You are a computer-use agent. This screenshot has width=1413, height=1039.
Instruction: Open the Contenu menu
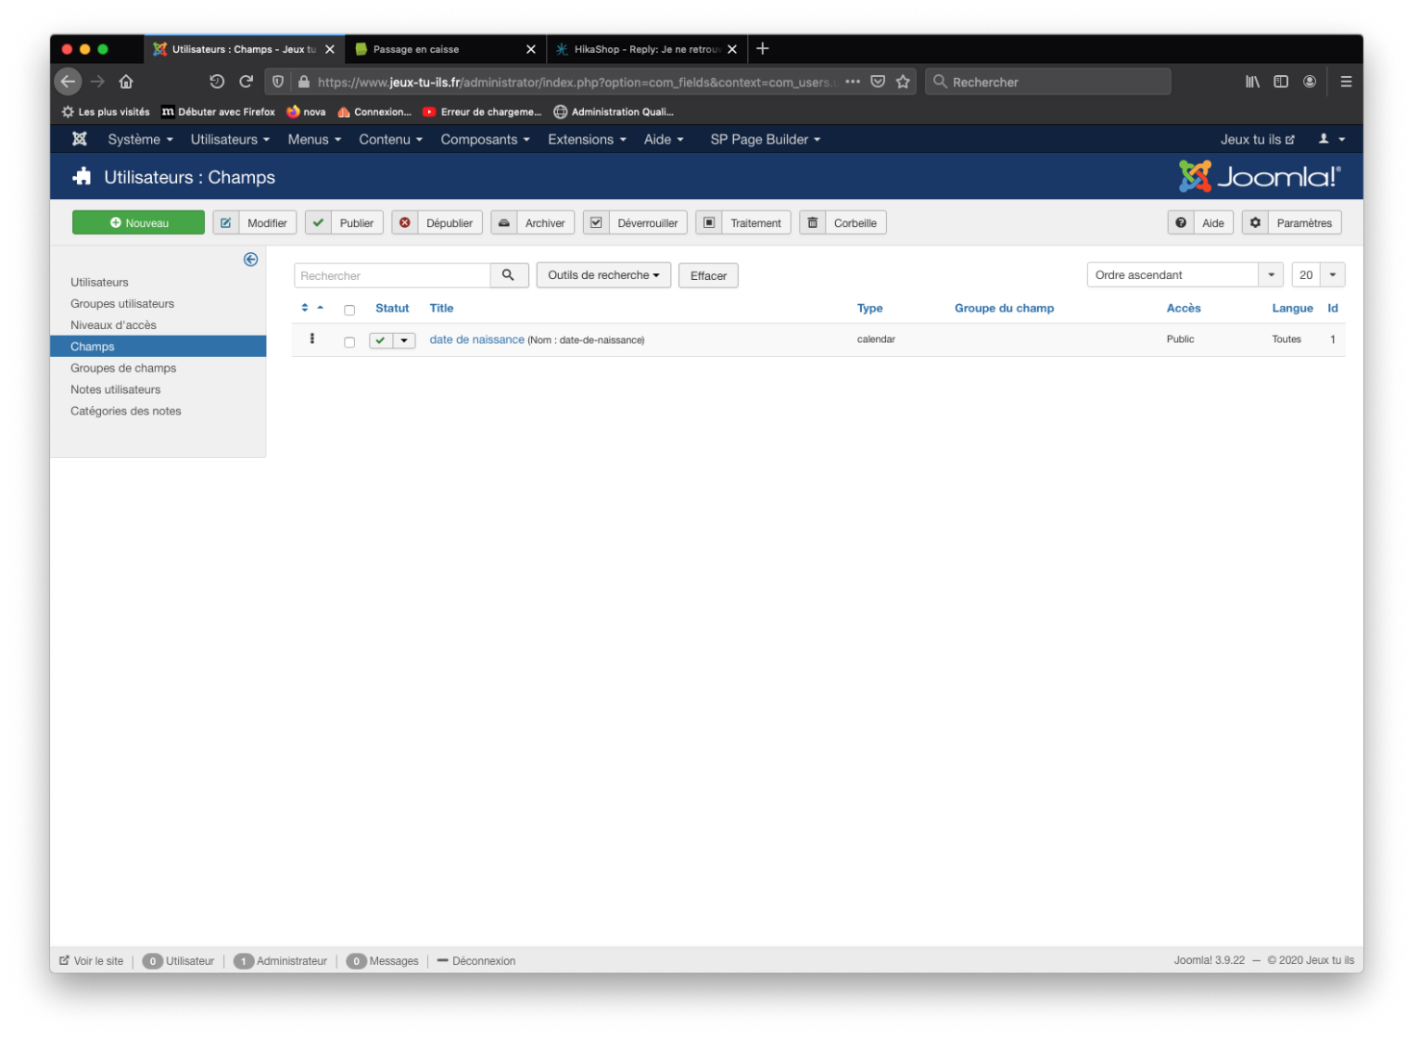391,139
